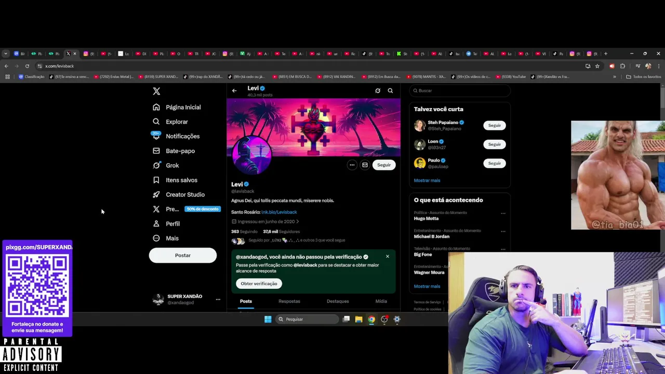
Task: Open SUPER XANDÃO account options dots
Action: (x=218, y=299)
